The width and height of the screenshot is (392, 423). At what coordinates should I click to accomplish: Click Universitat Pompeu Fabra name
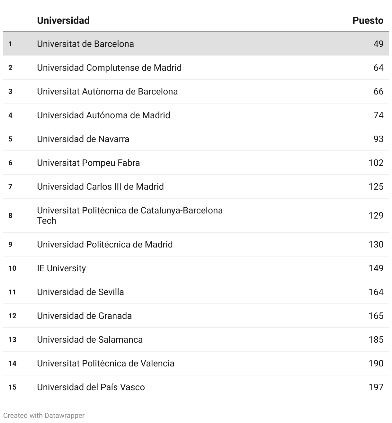pos(88,163)
